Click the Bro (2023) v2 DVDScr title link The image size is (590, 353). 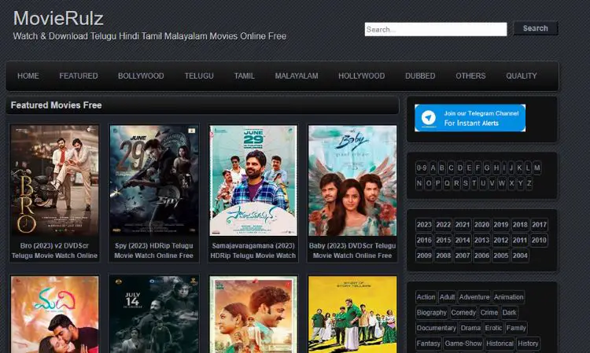pos(54,250)
